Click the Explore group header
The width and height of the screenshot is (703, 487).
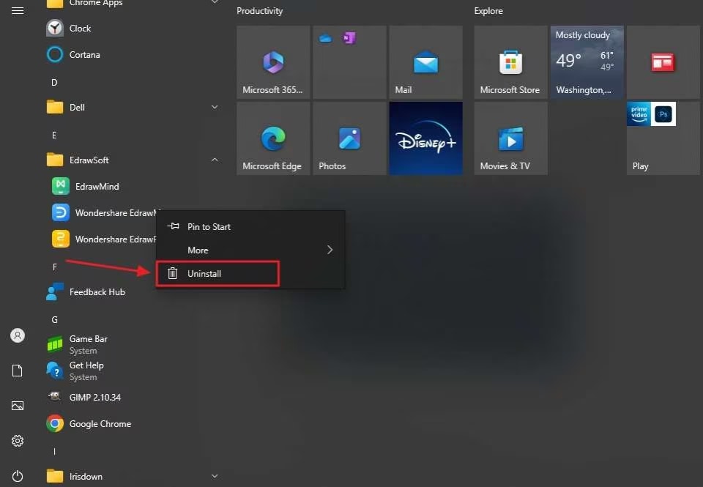[488, 11]
